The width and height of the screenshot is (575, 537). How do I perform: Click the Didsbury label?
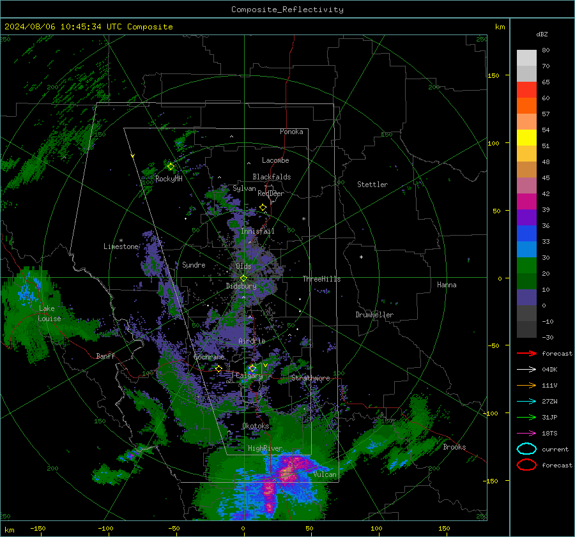point(241,286)
